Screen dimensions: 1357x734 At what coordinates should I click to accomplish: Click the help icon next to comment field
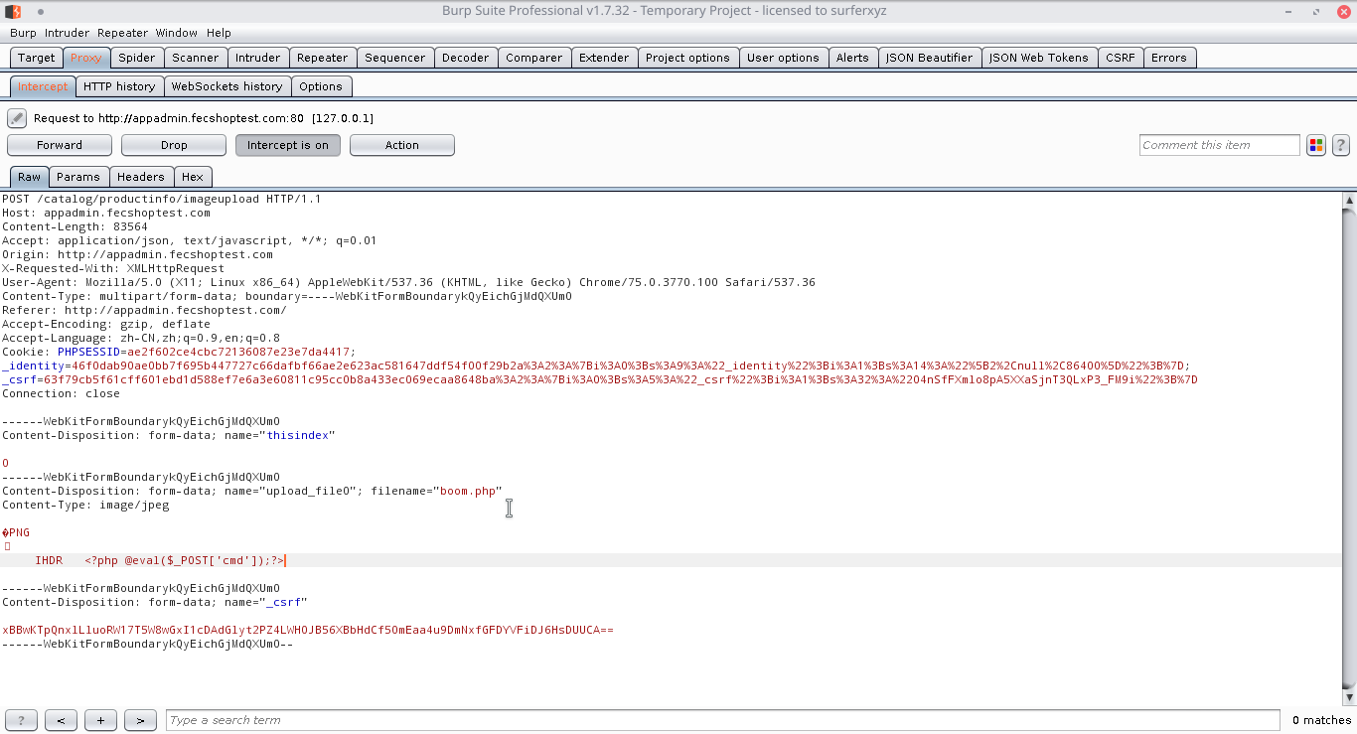coord(1340,145)
